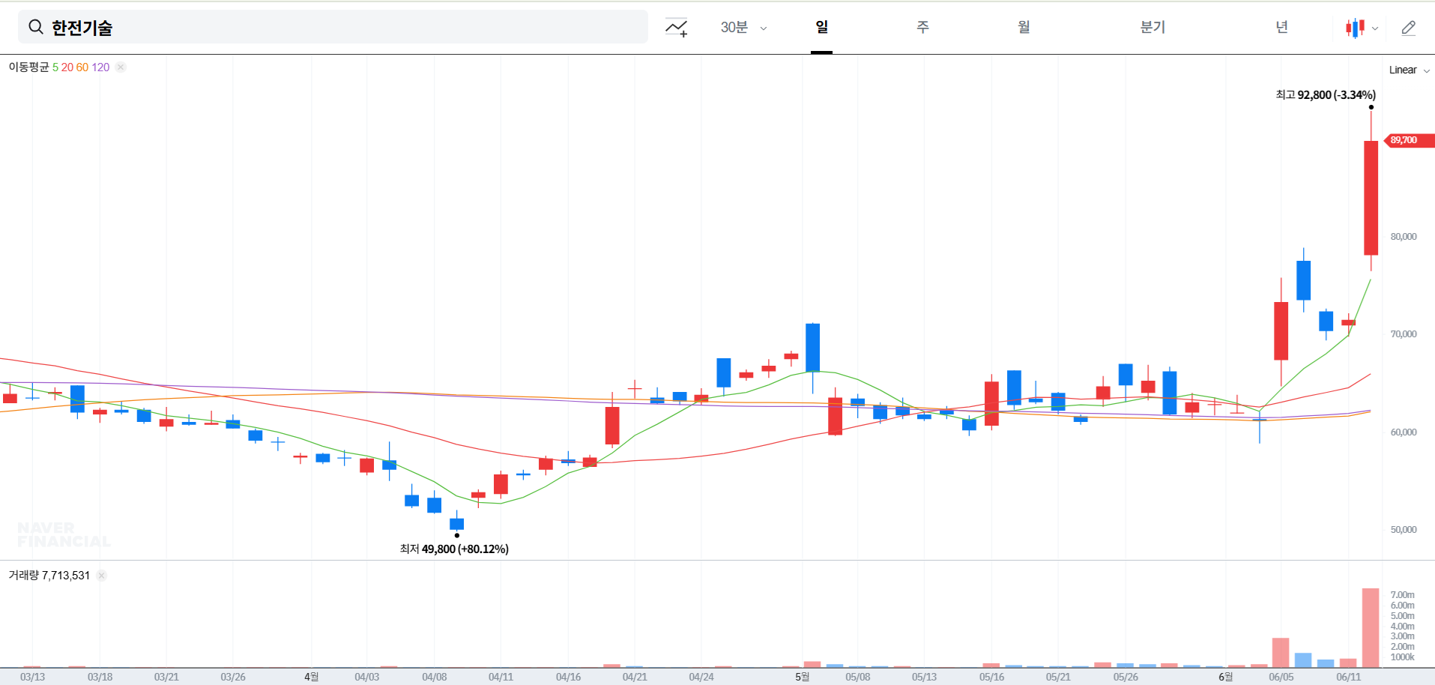The image size is (1435, 685).
Task: Click the 03/13 date axis label
Action: point(32,677)
